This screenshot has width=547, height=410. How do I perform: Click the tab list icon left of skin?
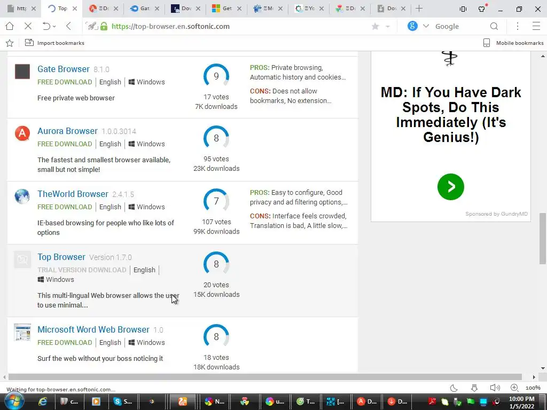pos(463,9)
